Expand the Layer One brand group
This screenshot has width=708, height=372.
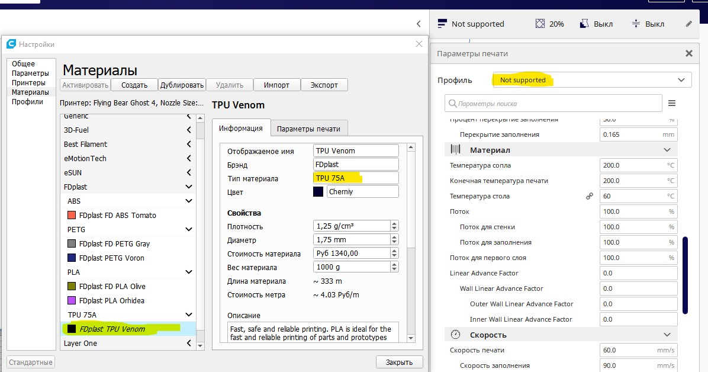[189, 343]
